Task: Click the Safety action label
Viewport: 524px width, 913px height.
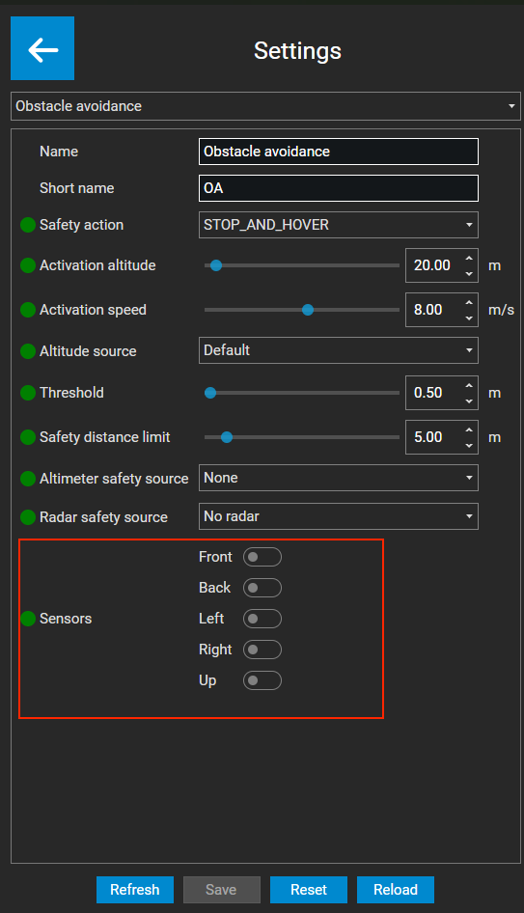Action: pos(81,225)
